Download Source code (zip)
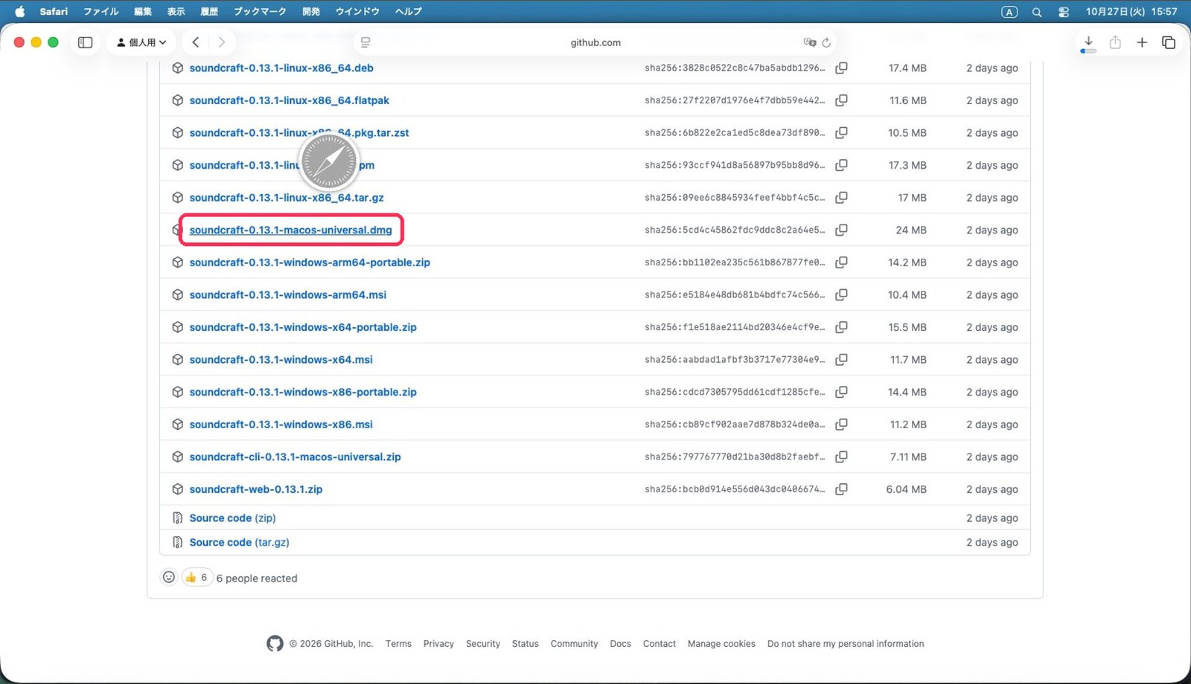Image resolution: width=1191 pixels, height=684 pixels. (x=232, y=518)
